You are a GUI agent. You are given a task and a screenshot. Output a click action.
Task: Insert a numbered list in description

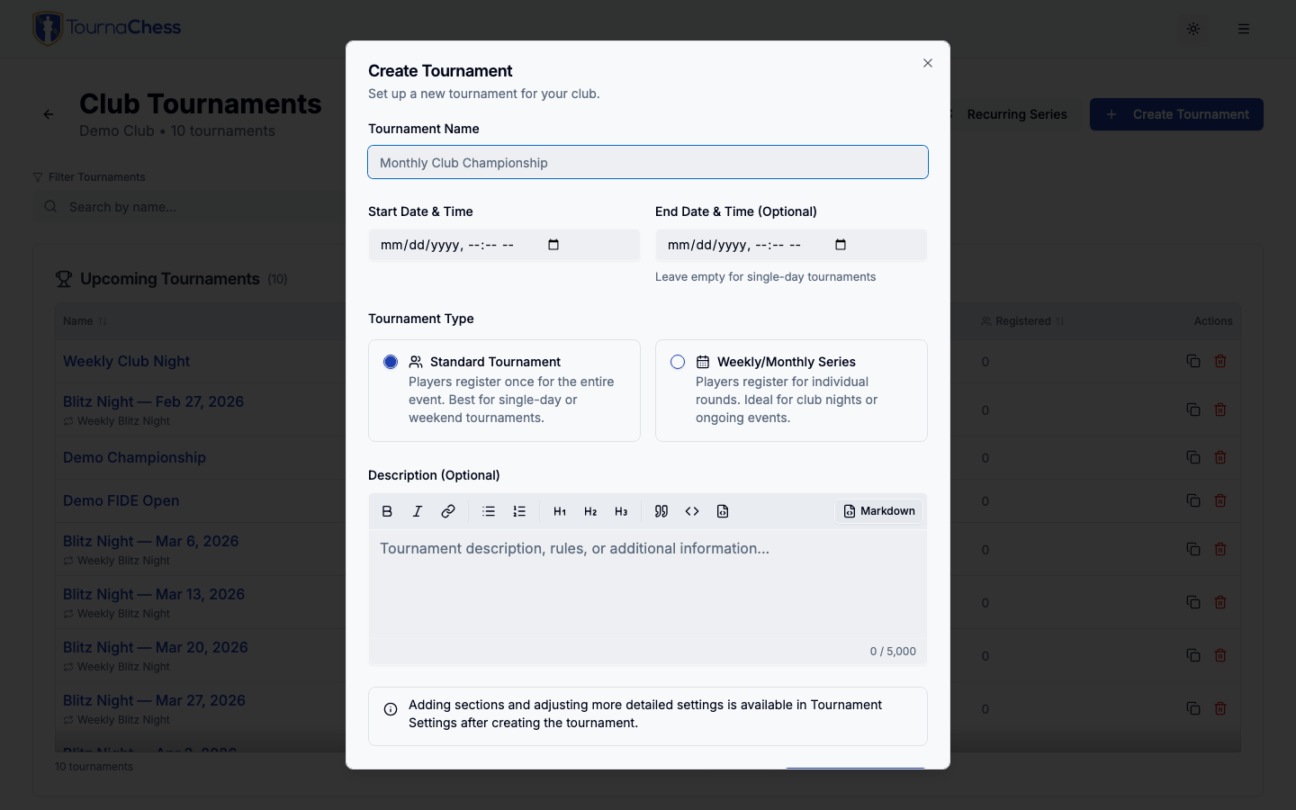tap(519, 511)
